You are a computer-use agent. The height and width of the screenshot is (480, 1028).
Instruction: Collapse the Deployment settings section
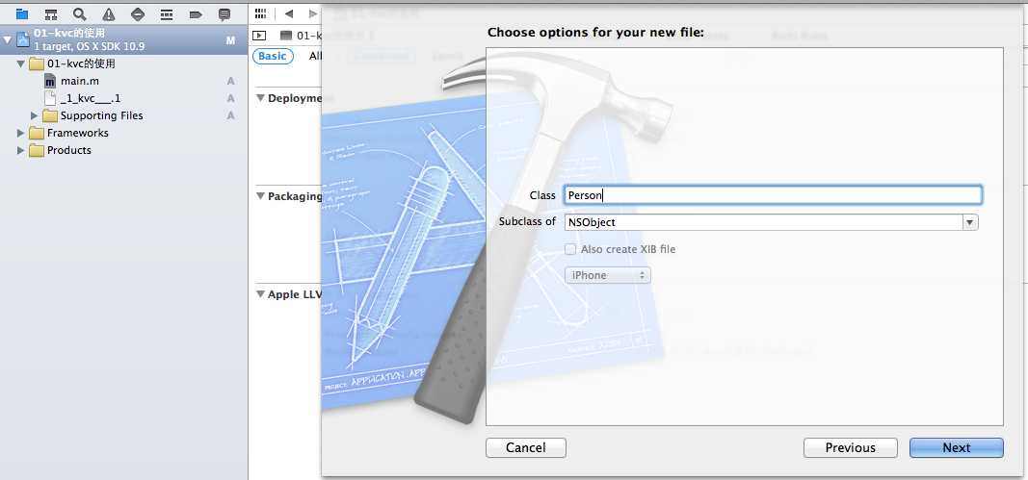pos(260,98)
